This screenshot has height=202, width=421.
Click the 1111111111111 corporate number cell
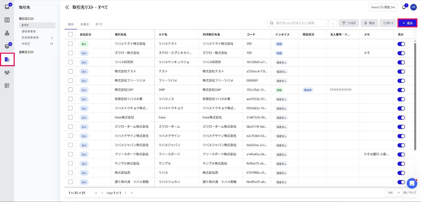click(x=341, y=90)
